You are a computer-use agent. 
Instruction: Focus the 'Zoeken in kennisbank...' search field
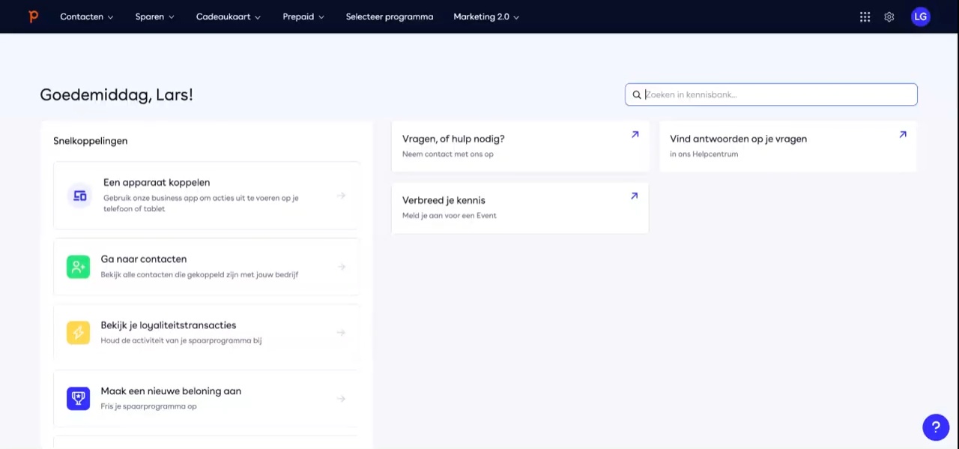coord(771,94)
